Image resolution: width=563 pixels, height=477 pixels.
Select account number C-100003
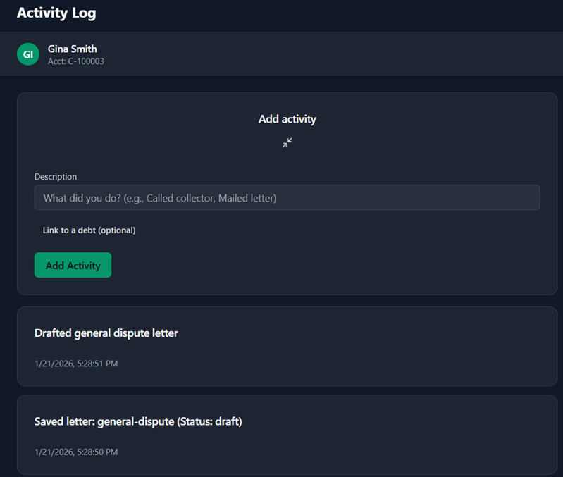tap(76, 61)
